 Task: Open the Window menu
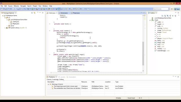45,6
